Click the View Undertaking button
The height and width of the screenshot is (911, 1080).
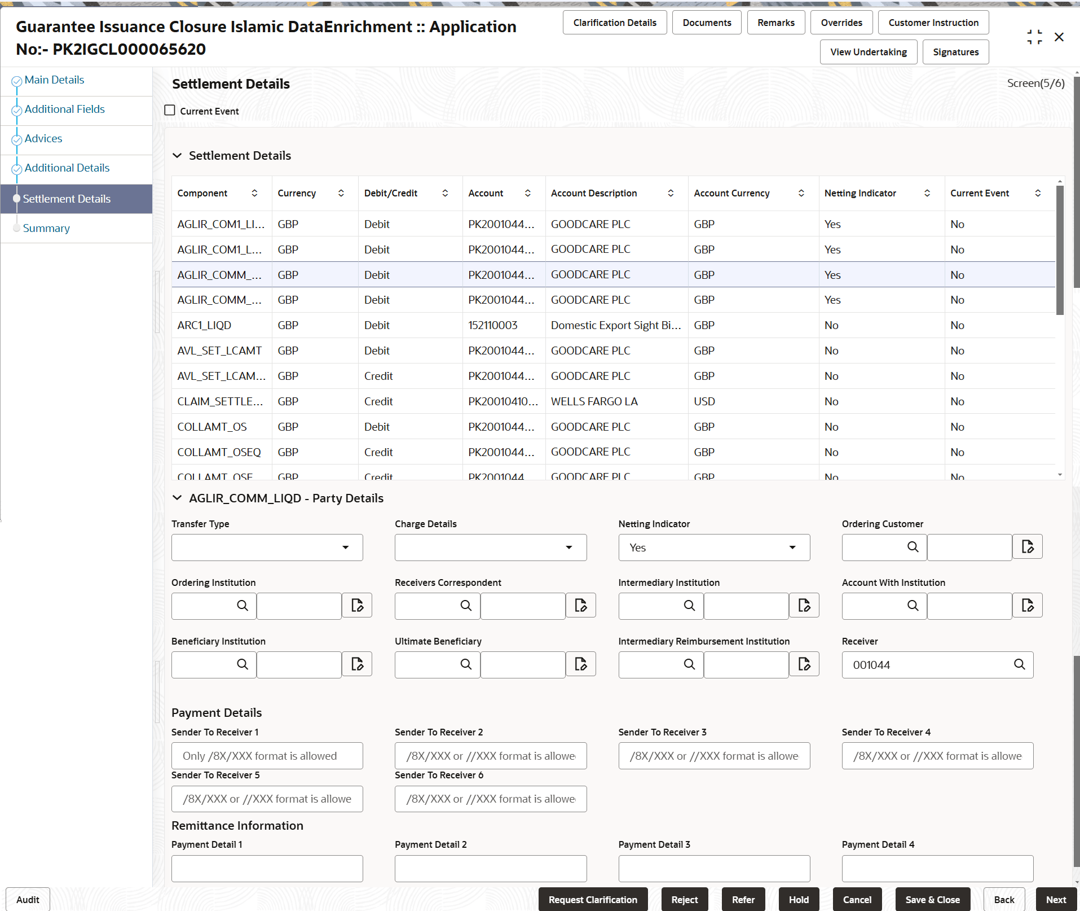(868, 51)
